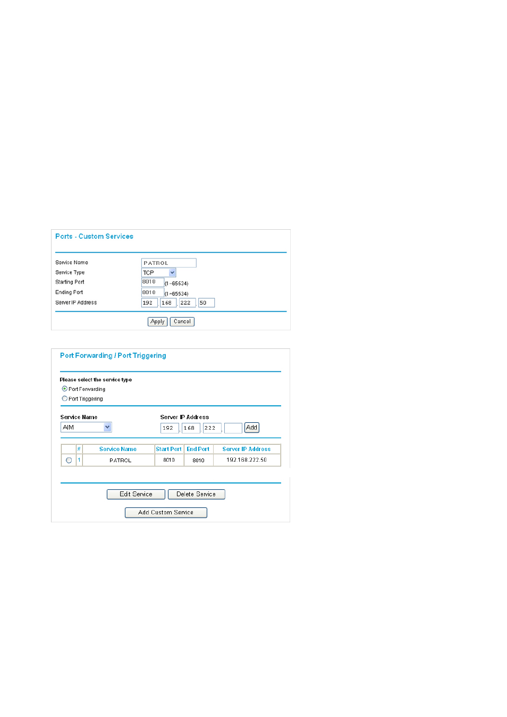Select the Port Triggering radio button

point(64,398)
